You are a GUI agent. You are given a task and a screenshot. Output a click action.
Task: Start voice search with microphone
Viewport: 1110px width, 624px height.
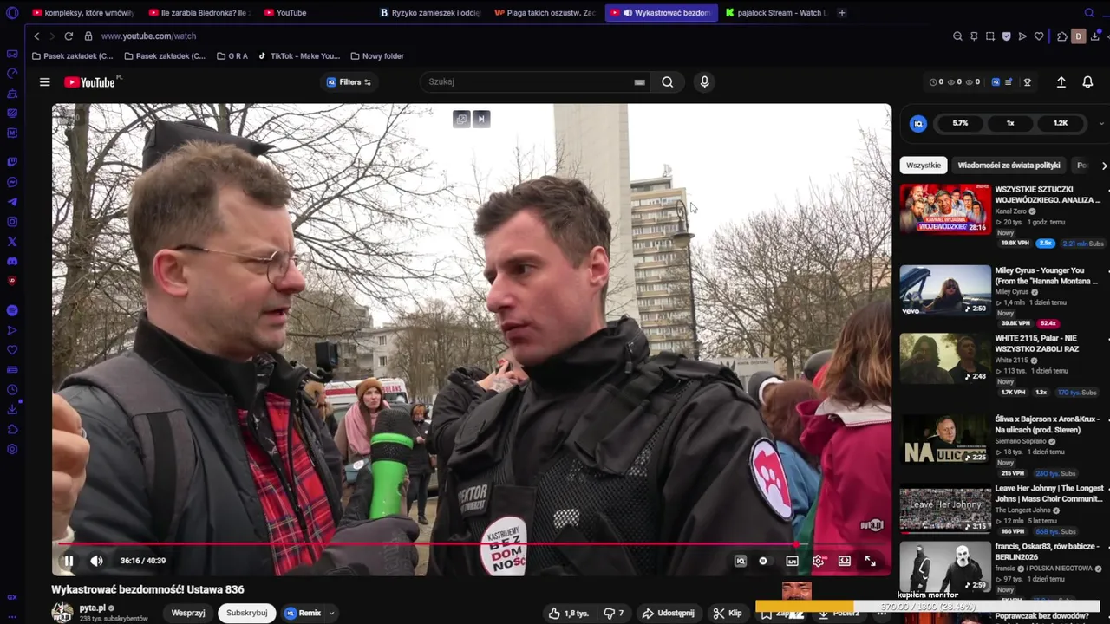704,82
